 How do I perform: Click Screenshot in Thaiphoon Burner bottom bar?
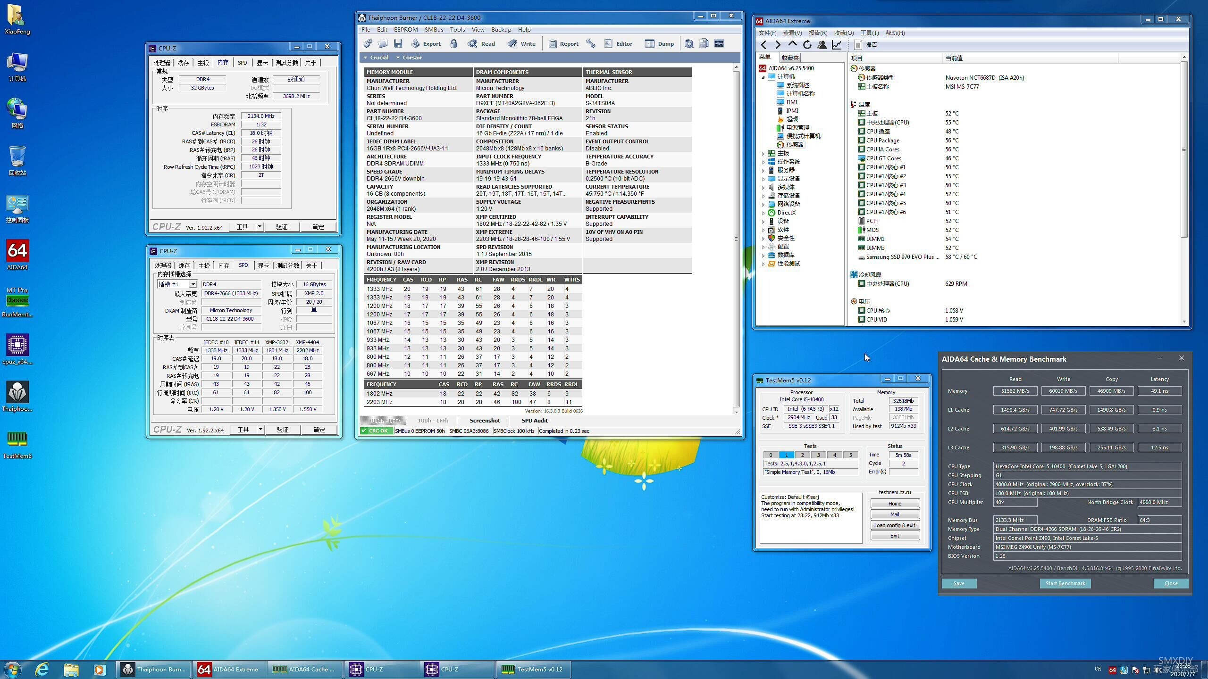(x=485, y=421)
